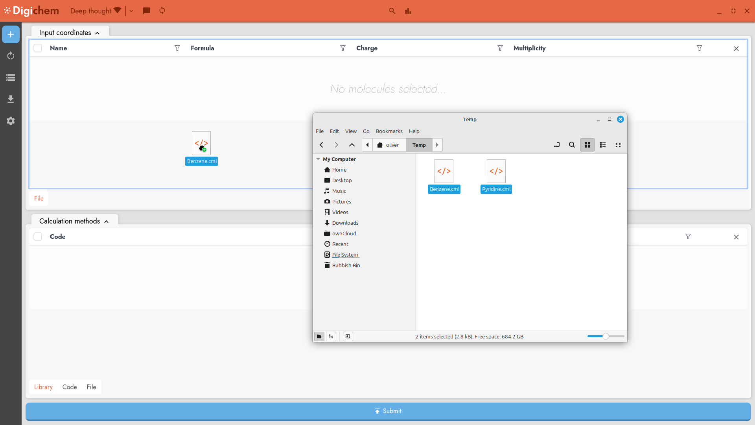This screenshot has height=425, width=755.
Task: Open the downloads sidebar icon
Action: tap(11, 99)
